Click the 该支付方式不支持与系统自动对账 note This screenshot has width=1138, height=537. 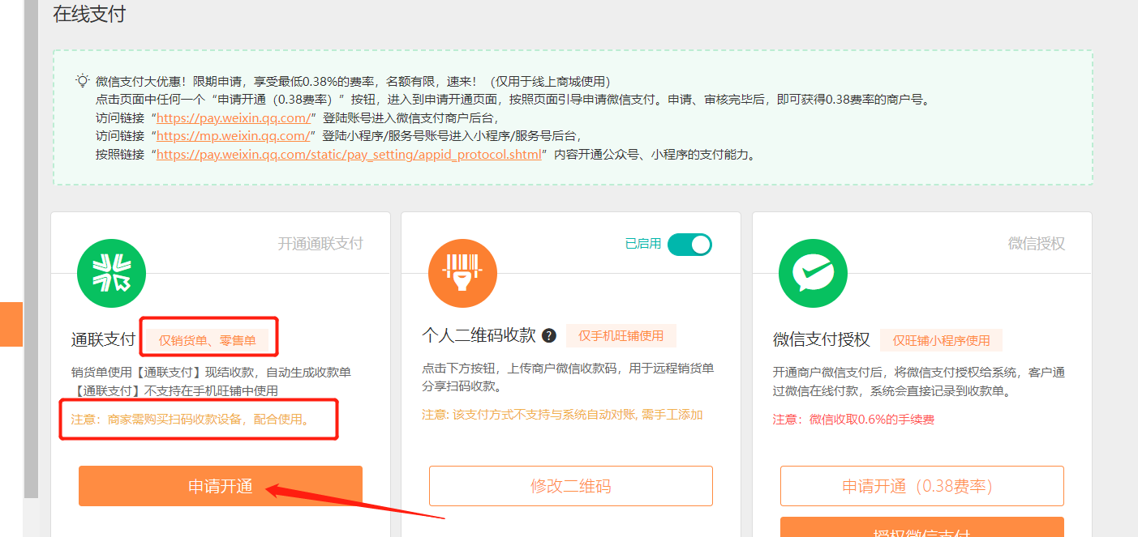(562, 415)
